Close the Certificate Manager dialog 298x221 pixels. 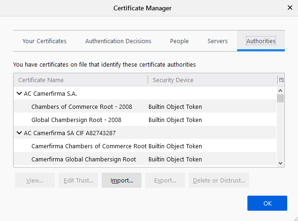pyautogui.click(x=289, y=8)
